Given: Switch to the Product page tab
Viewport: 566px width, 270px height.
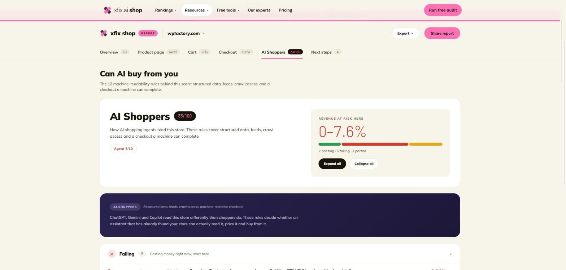Looking at the screenshot, I should (x=158, y=52).
